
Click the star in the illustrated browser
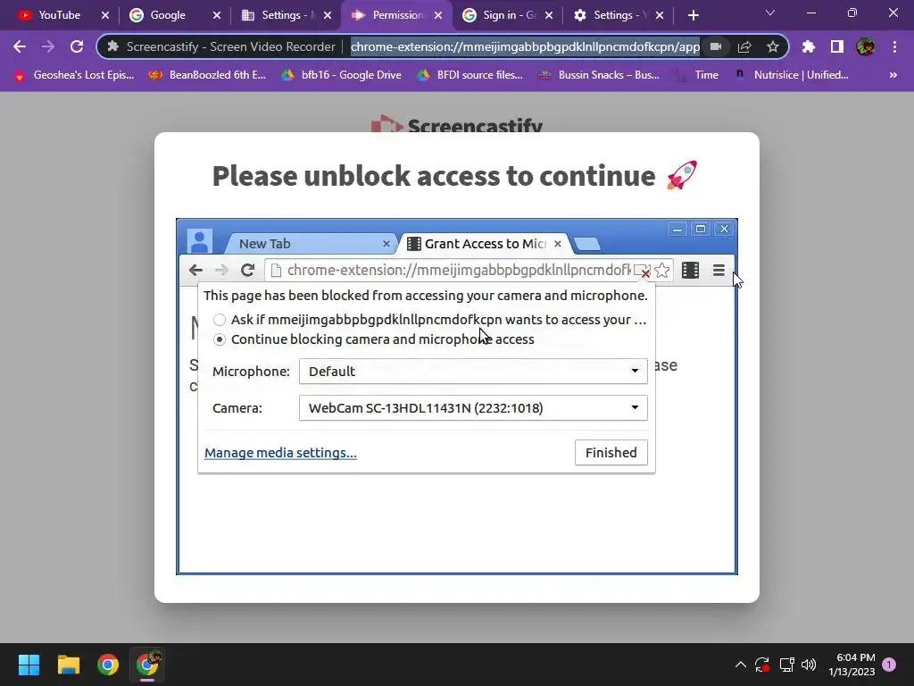point(661,270)
